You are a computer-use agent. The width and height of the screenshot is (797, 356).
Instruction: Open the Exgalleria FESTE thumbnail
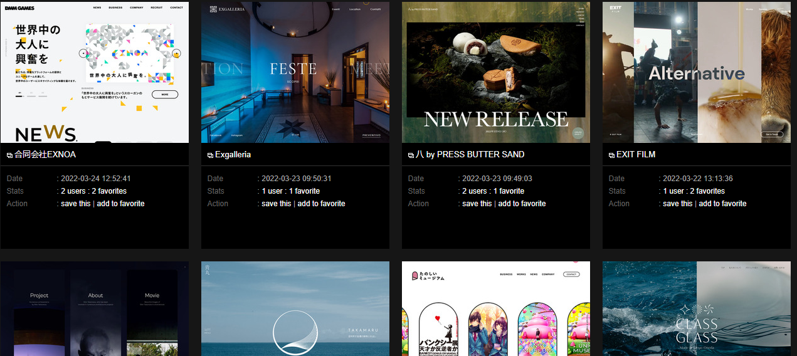pos(295,72)
